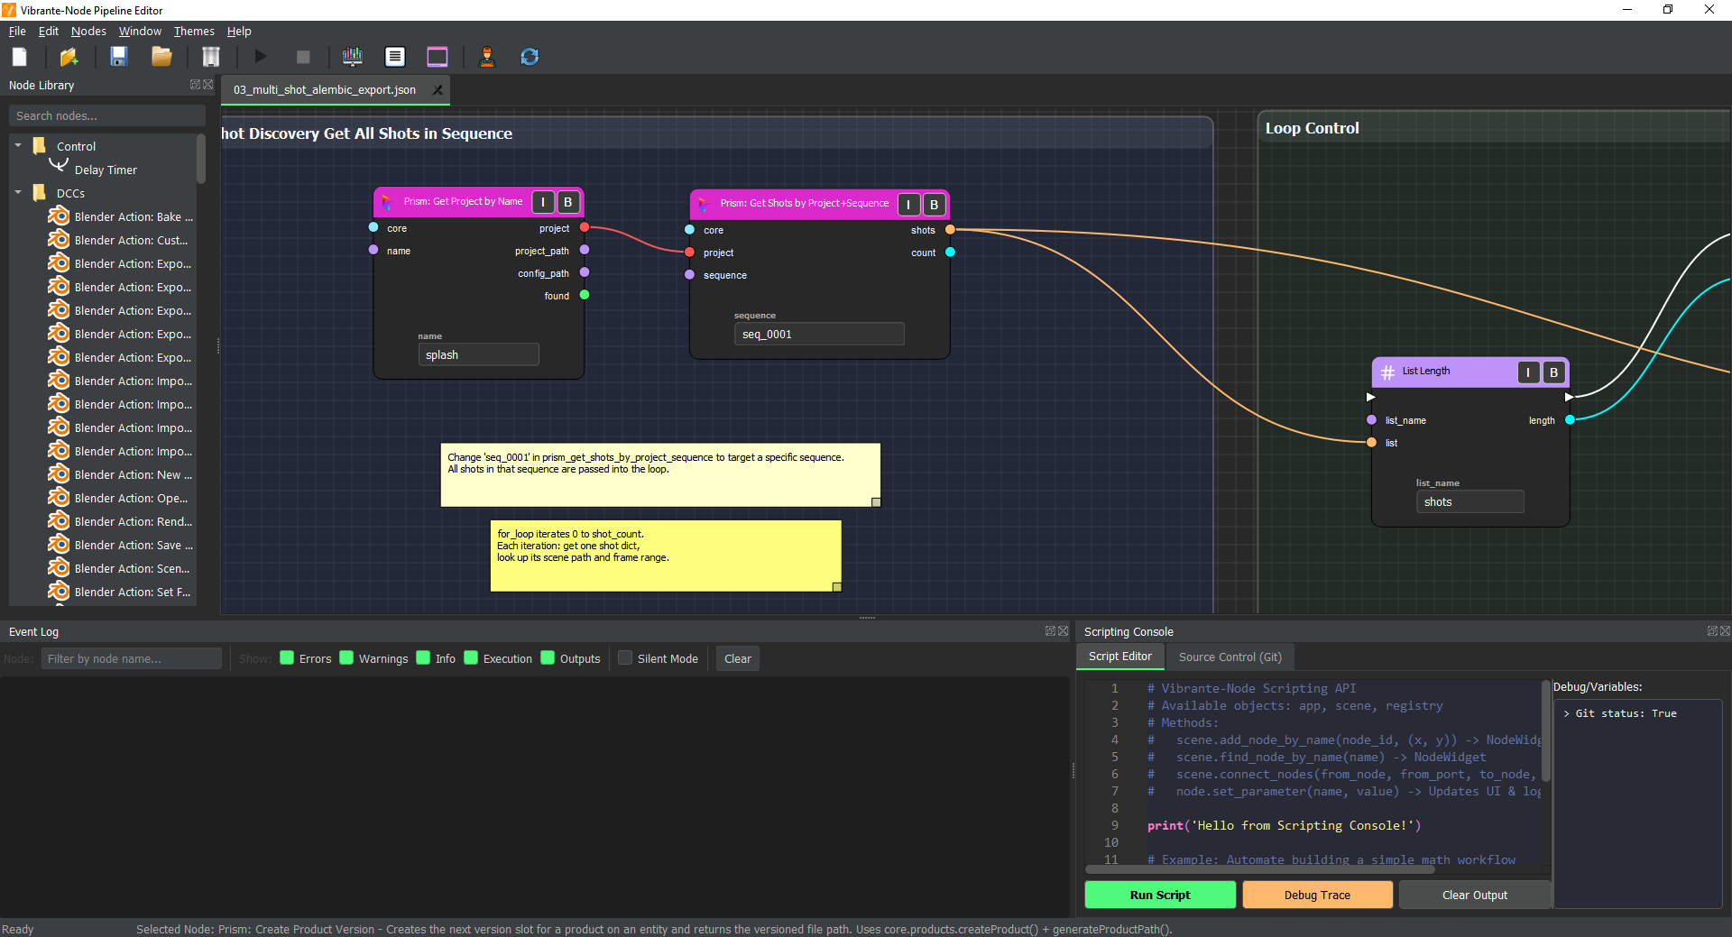Open the Help menu
Screen dimensions: 1732x937
(x=239, y=31)
